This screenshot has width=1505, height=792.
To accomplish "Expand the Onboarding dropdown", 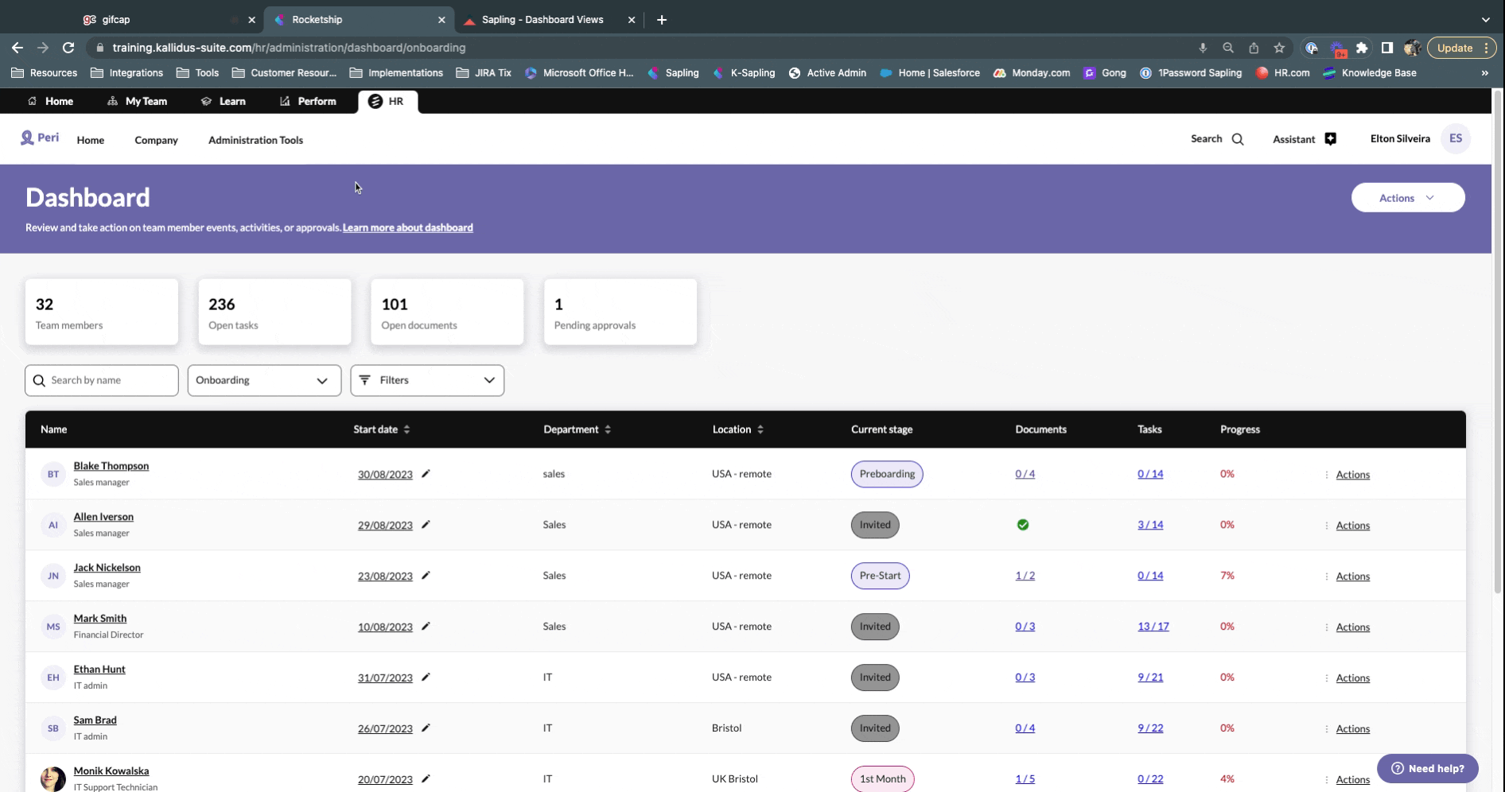I will coord(264,380).
